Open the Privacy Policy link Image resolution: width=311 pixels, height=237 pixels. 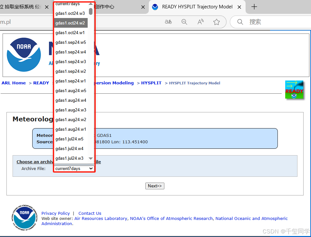(x=55, y=213)
